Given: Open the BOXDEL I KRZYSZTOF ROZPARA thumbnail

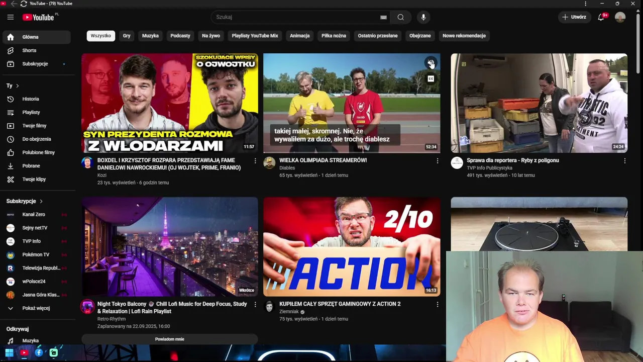Looking at the screenshot, I should [x=170, y=103].
